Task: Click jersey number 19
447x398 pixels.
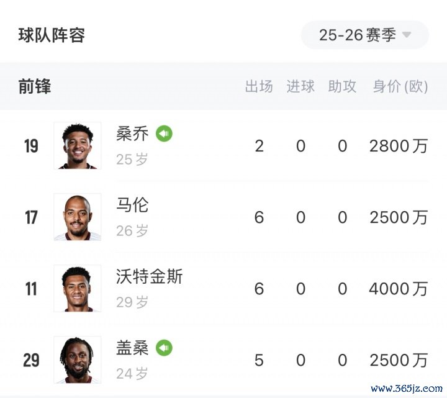Action: click(x=31, y=146)
